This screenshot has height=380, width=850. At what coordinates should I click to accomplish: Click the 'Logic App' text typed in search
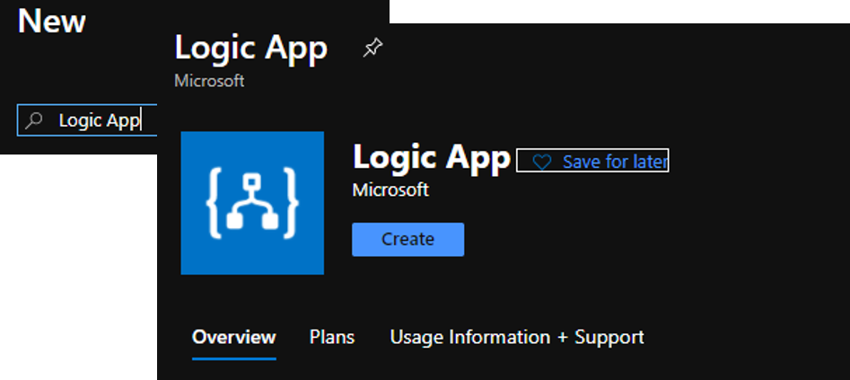pyautogui.click(x=100, y=120)
